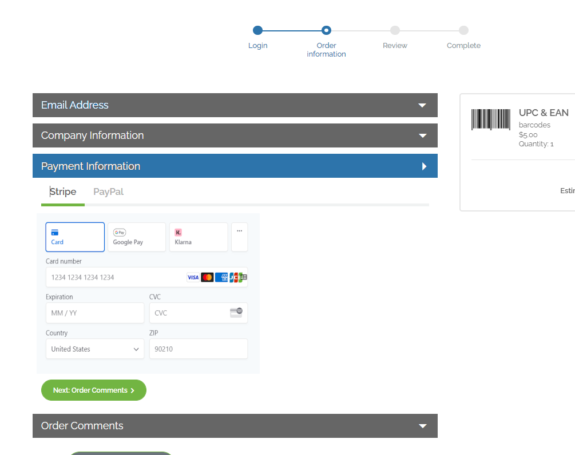Select the Card payment method icon

(x=55, y=233)
